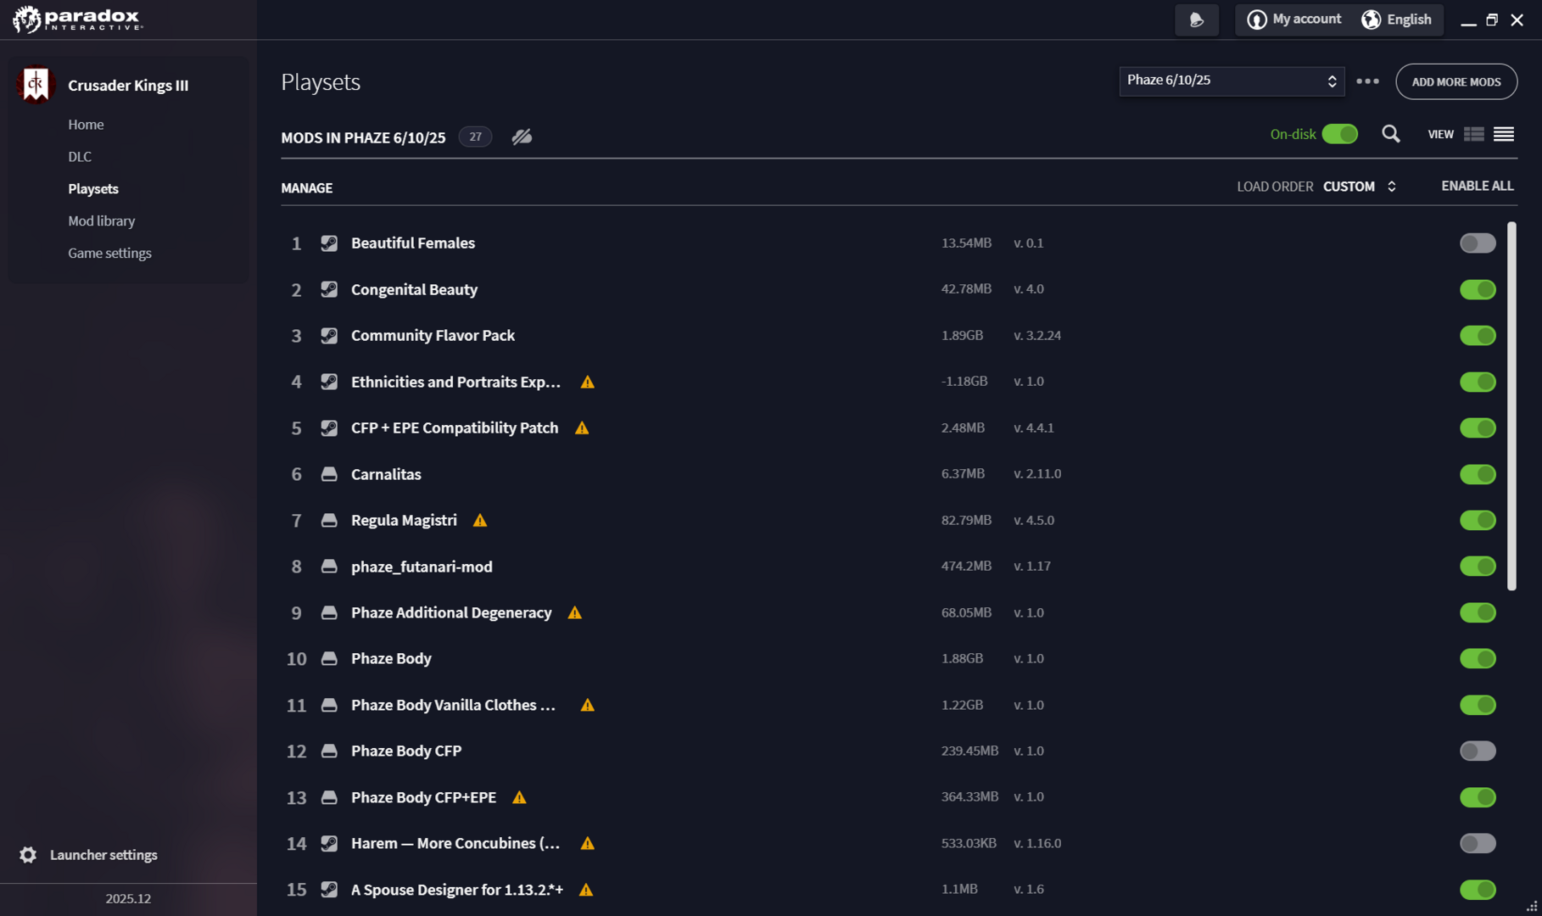
Task: Click the mod list vertical scrollbar
Action: (1511, 406)
